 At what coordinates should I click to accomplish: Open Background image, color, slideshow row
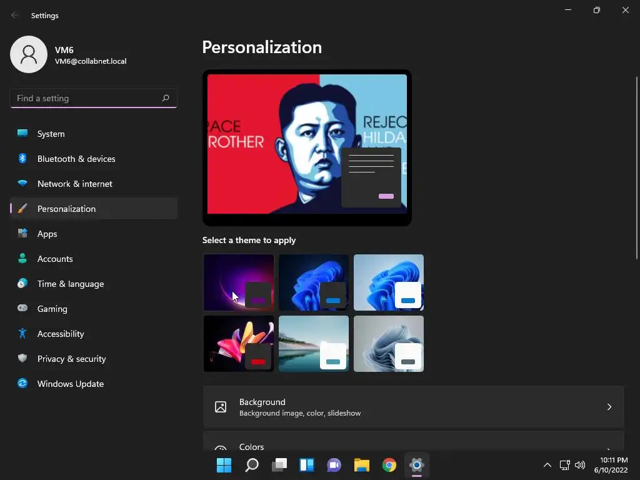coord(414,407)
